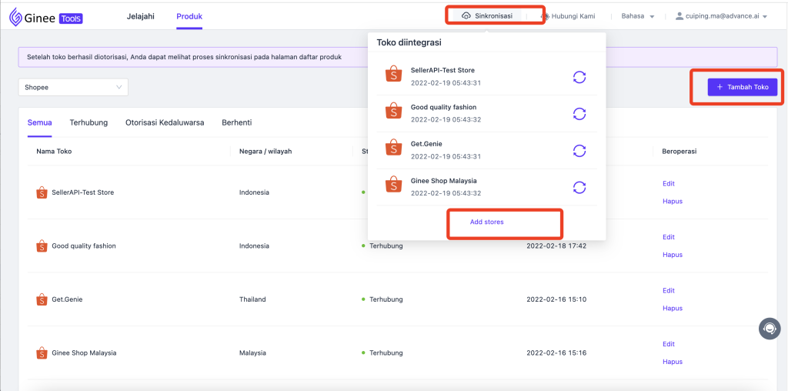Click the Tambah Toko button
Screen dimensions: 788x391
click(743, 87)
